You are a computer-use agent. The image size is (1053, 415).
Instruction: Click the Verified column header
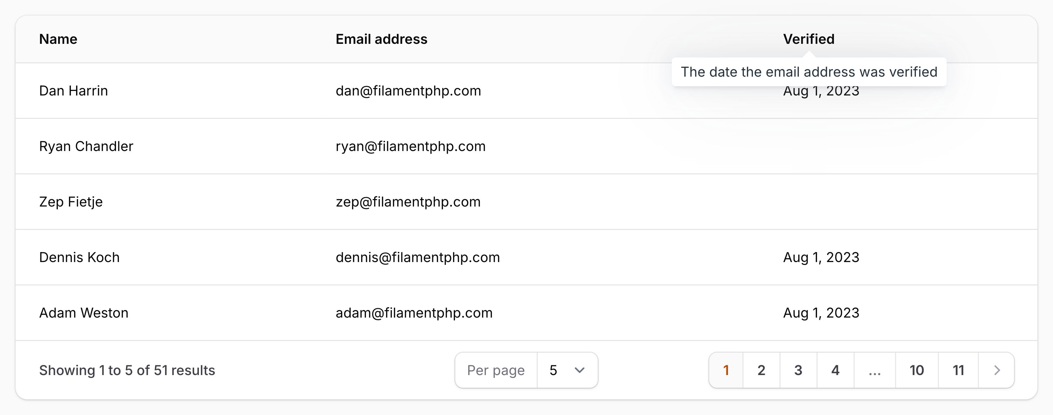point(809,39)
